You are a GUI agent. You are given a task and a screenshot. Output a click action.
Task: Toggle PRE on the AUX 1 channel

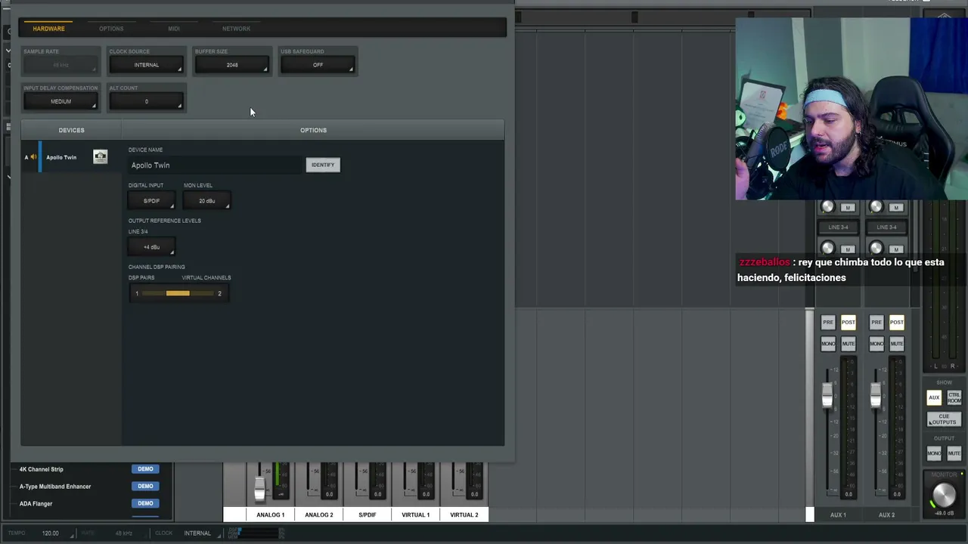pyautogui.click(x=828, y=323)
